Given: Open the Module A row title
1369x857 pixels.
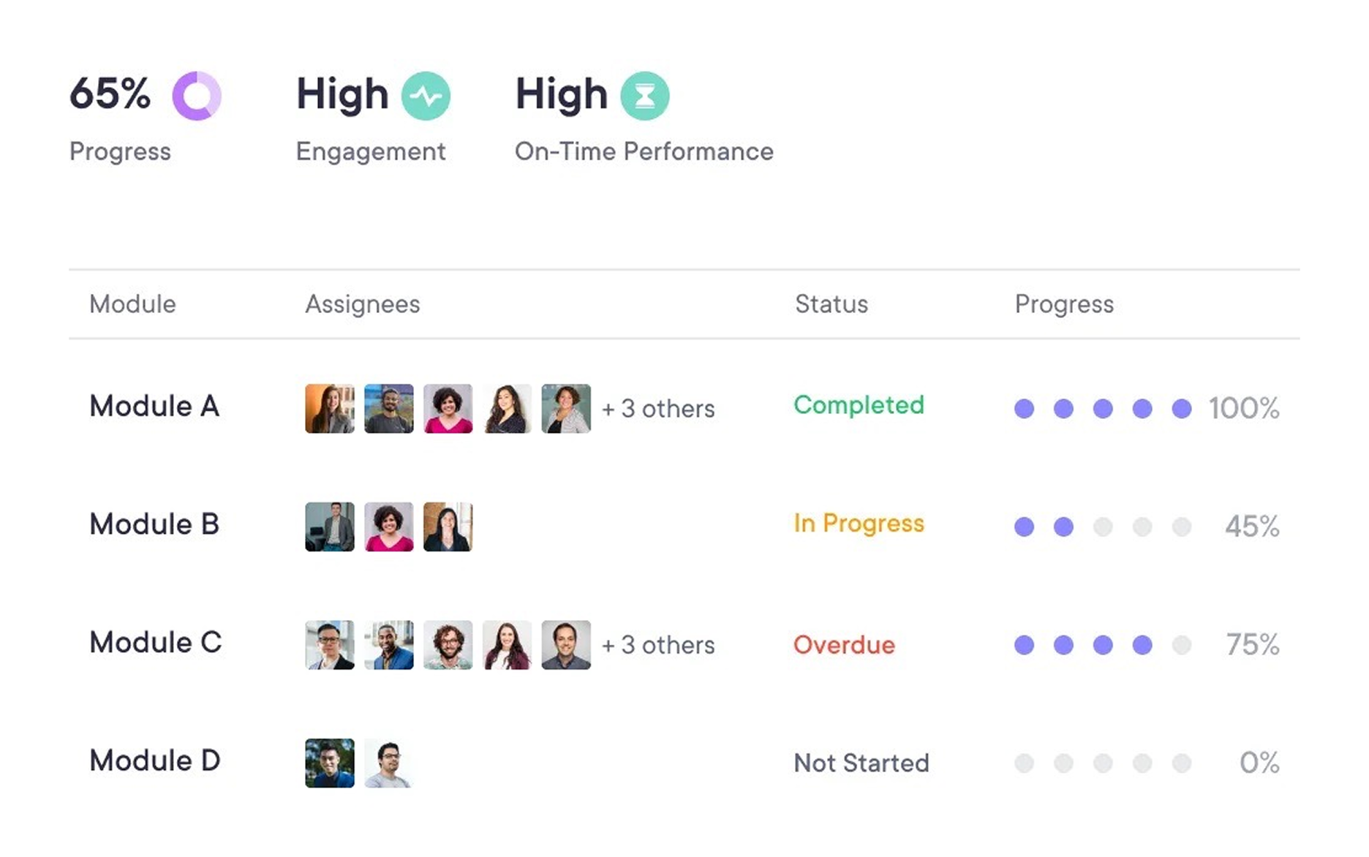Looking at the screenshot, I should pos(154,407).
